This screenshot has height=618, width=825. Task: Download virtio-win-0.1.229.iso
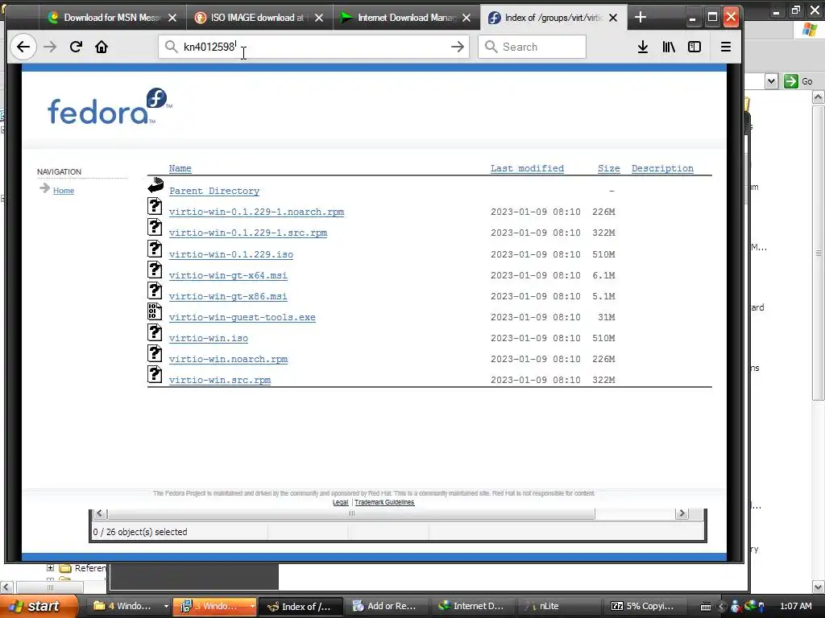click(x=231, y=254)
